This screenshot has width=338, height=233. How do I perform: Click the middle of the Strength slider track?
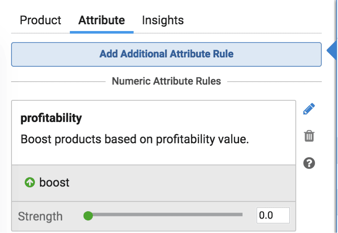[165, 215]
